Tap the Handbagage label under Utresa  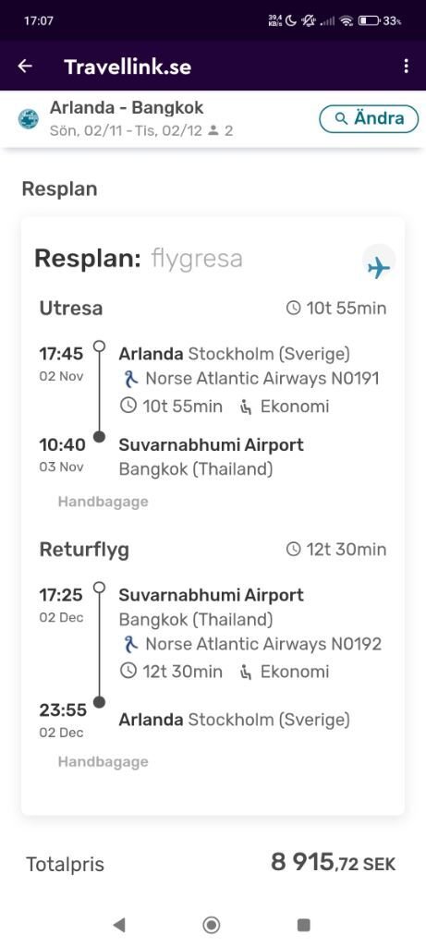[103, 502]
